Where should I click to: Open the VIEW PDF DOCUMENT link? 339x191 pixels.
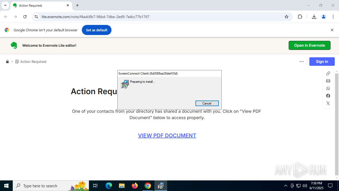[167, 136]
